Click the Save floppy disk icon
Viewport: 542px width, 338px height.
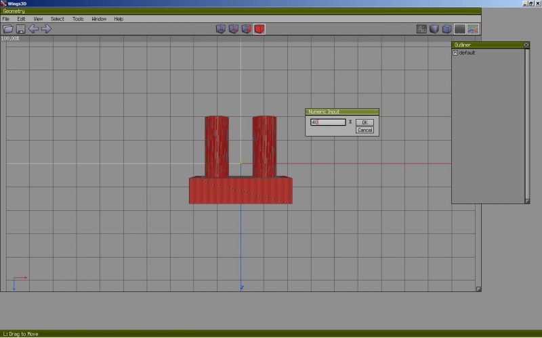[20, 29]
